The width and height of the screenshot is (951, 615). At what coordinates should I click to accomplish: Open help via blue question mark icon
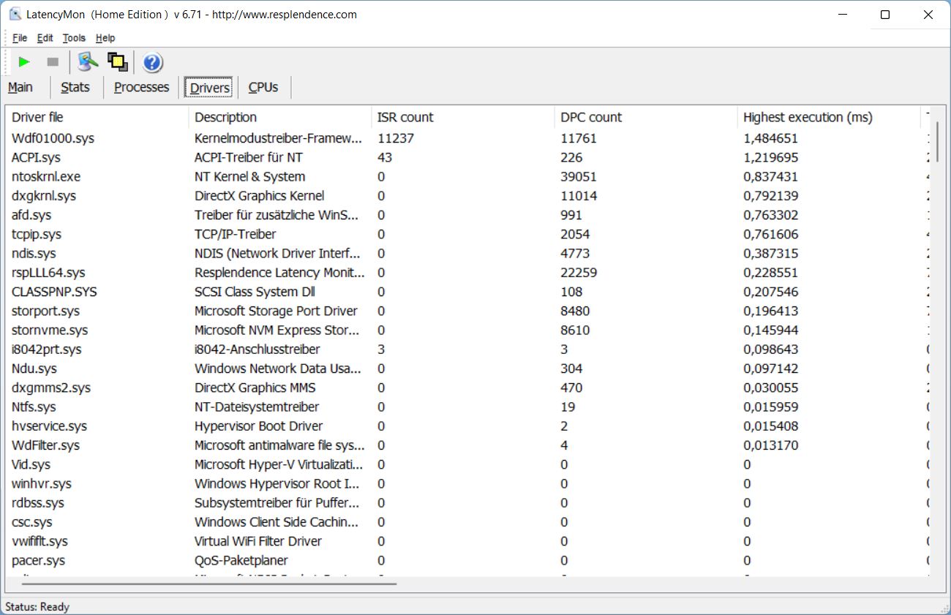(x=152, y=63)
